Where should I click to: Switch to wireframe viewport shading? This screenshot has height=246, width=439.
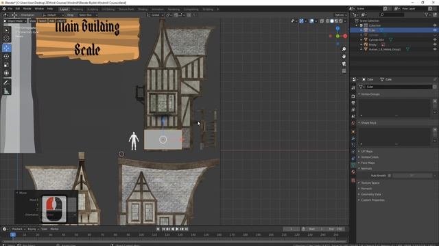coord(328,21)
